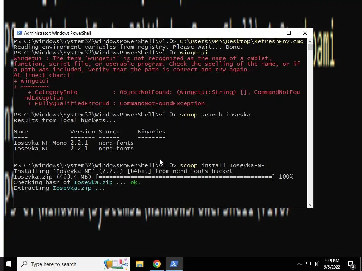
Task: Click 'Results from local buckets...' line
Action: (x=65, y=120)
